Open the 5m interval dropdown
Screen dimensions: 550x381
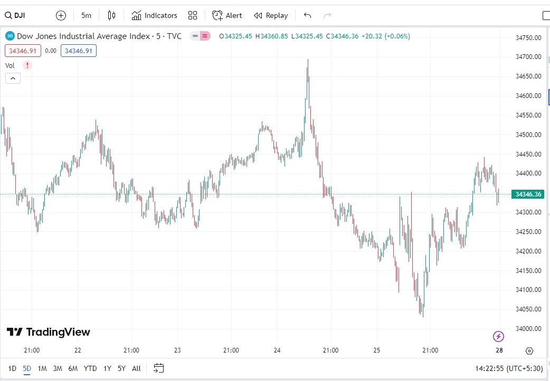[86, 15]
